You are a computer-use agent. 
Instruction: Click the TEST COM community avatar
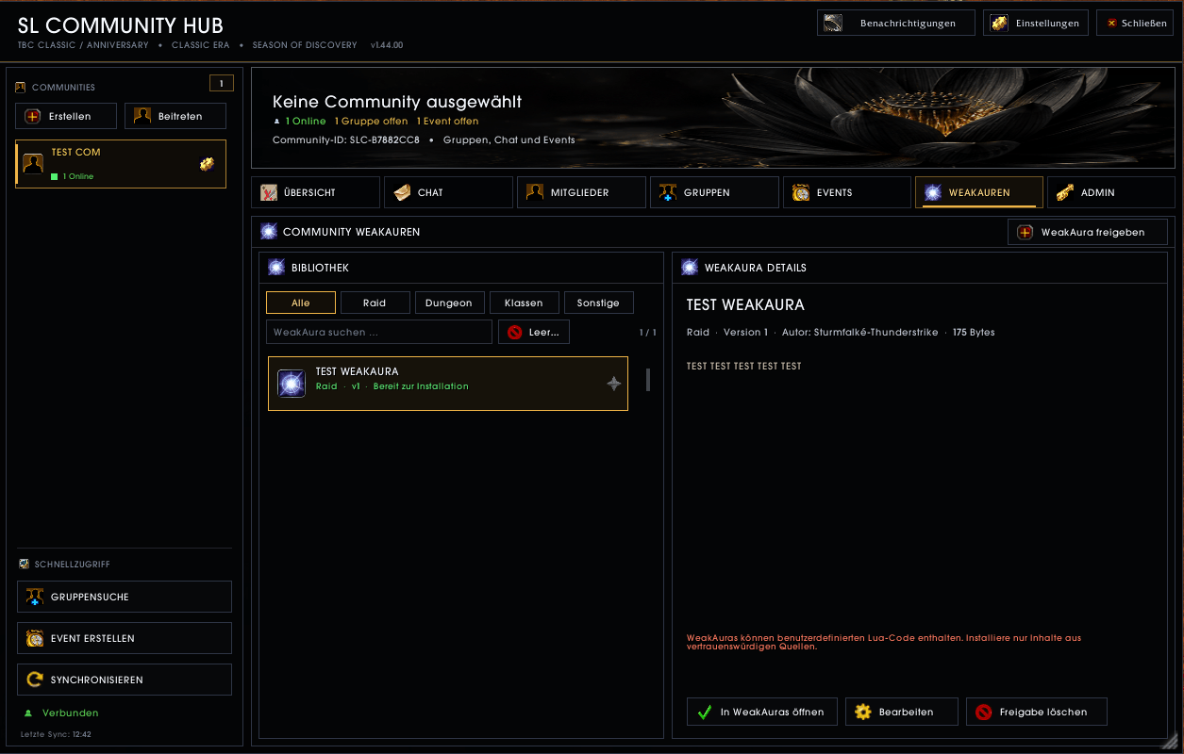tap(33, 164)
